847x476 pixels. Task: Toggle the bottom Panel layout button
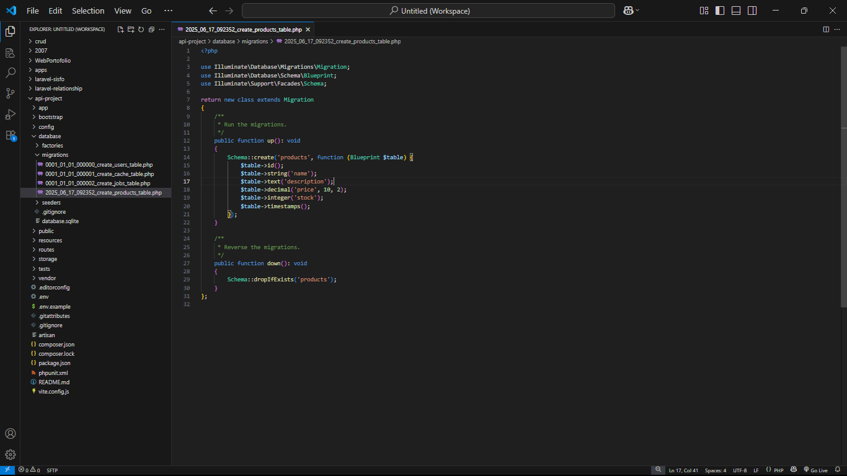736,11
